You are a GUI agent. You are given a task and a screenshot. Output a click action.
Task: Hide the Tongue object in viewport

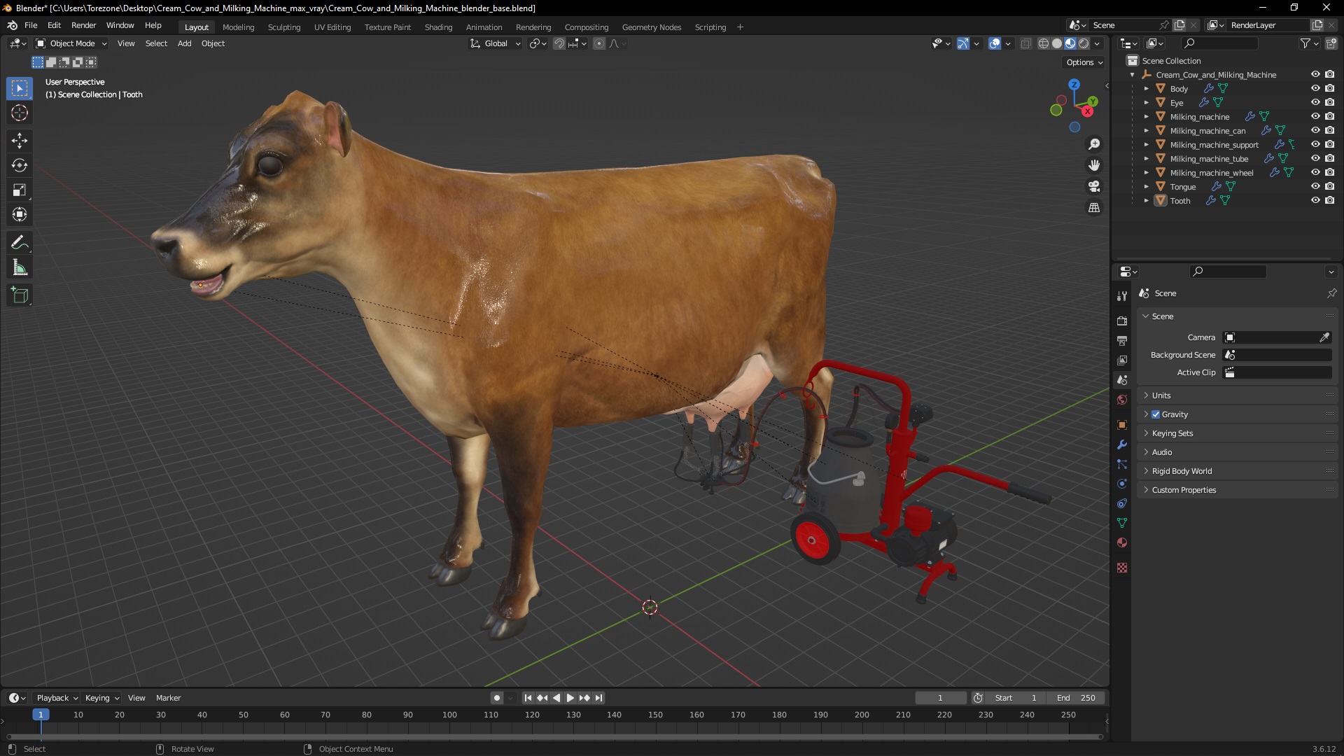pos(1315,187)
